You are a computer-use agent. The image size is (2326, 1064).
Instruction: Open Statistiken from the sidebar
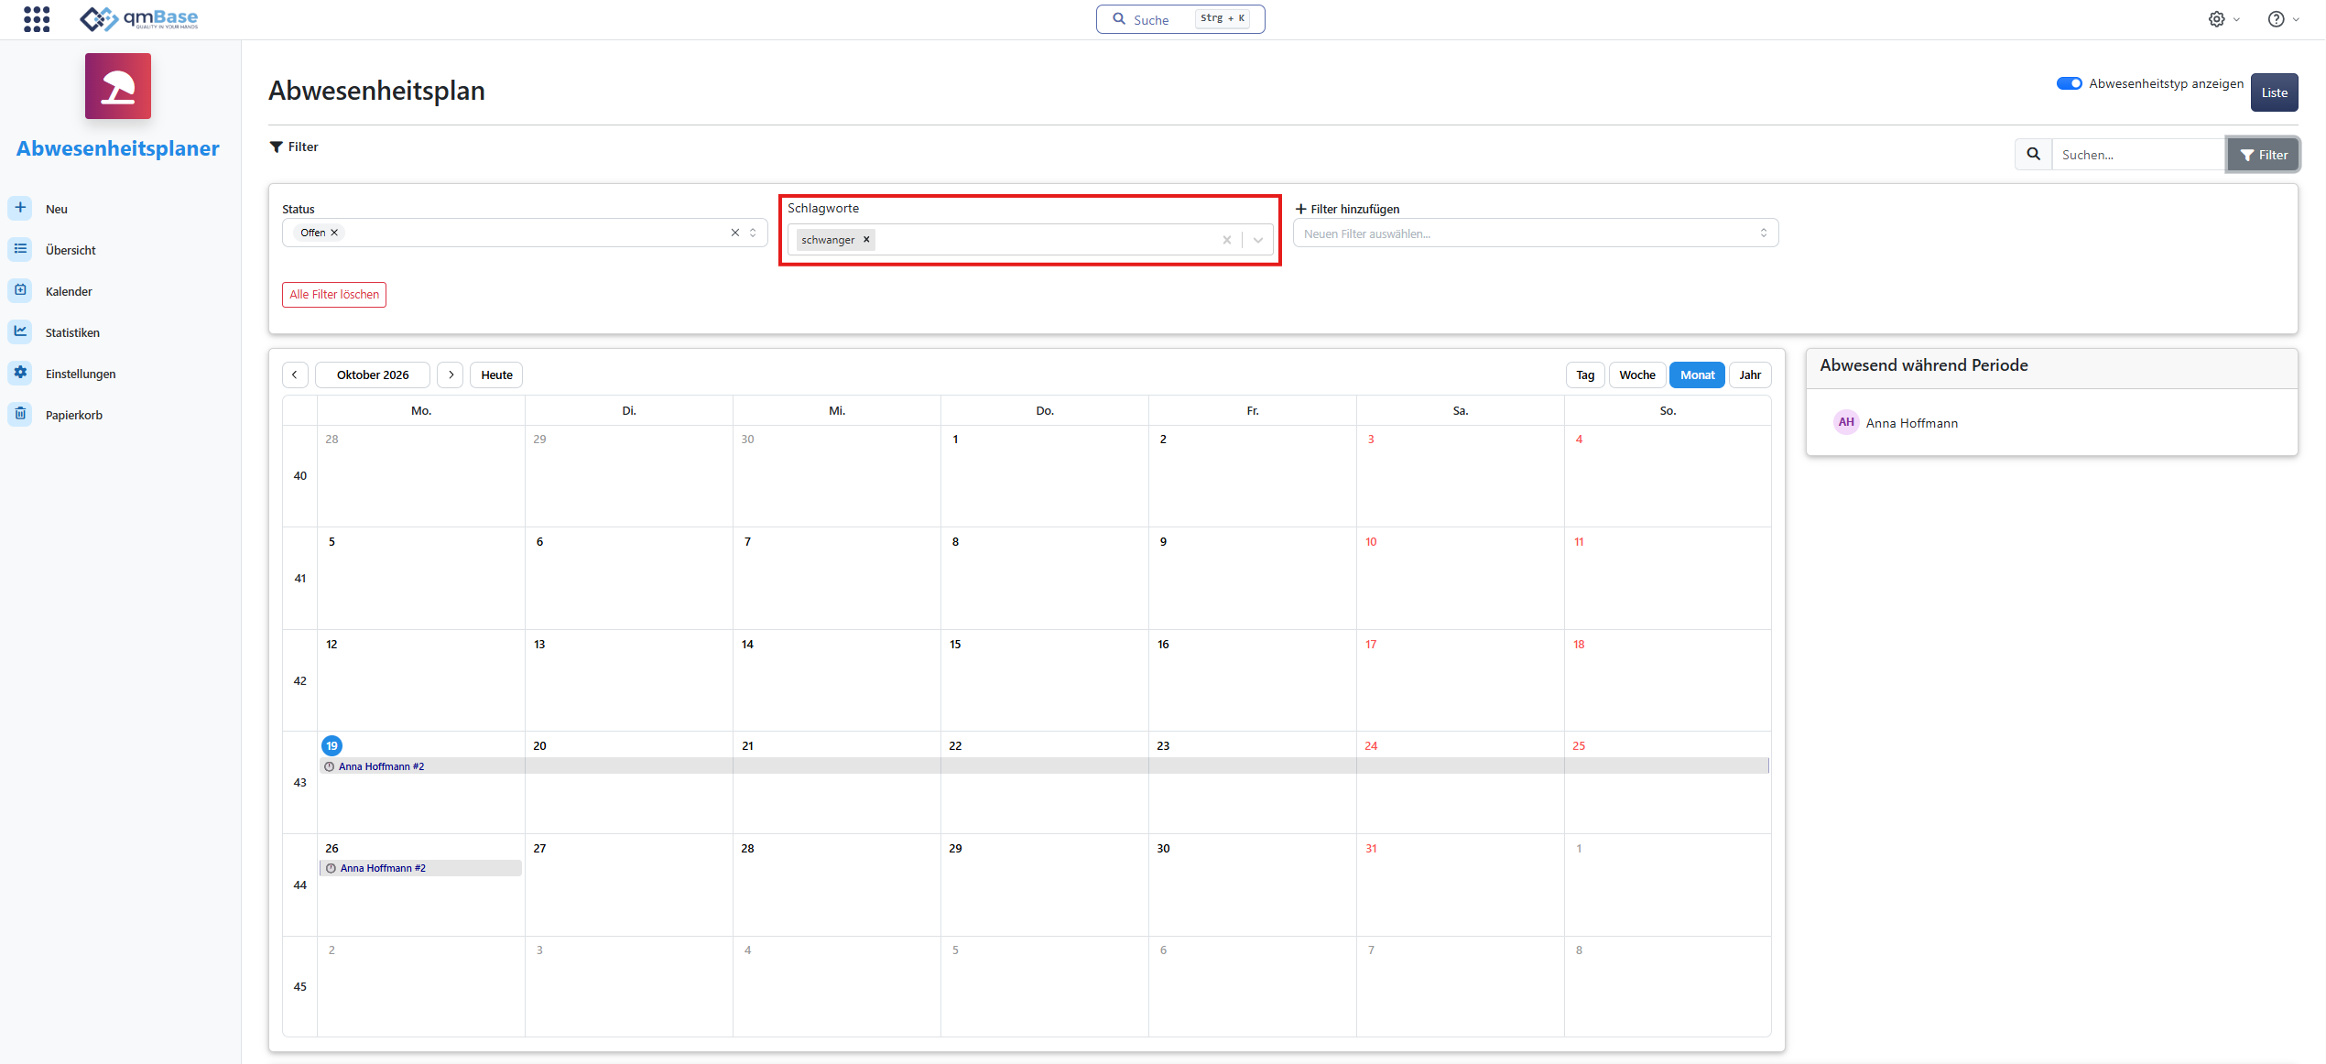point(72,332)
